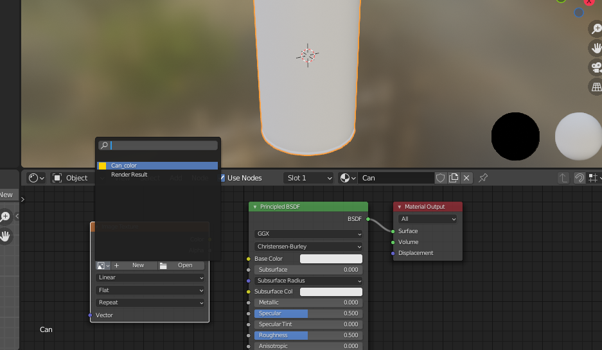The height and width of the screenshot is (350, 602).
Task: Click the Displacement input socket
Action: click(393, 253)
